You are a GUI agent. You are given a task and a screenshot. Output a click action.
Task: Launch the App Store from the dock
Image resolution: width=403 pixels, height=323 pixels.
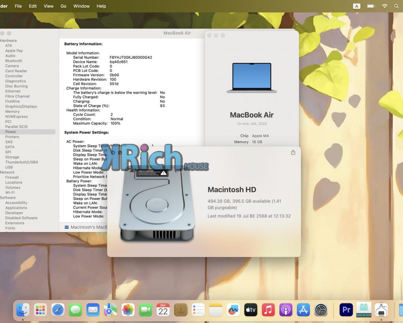coord(303,310)
